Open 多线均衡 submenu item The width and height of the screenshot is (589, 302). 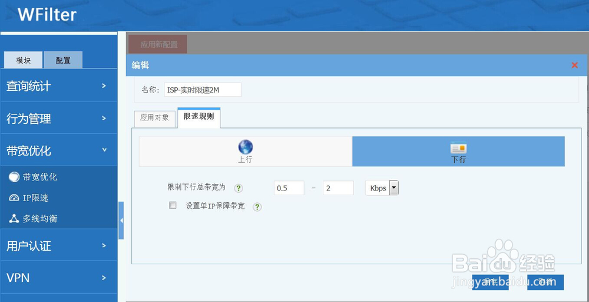click(40, 218)
